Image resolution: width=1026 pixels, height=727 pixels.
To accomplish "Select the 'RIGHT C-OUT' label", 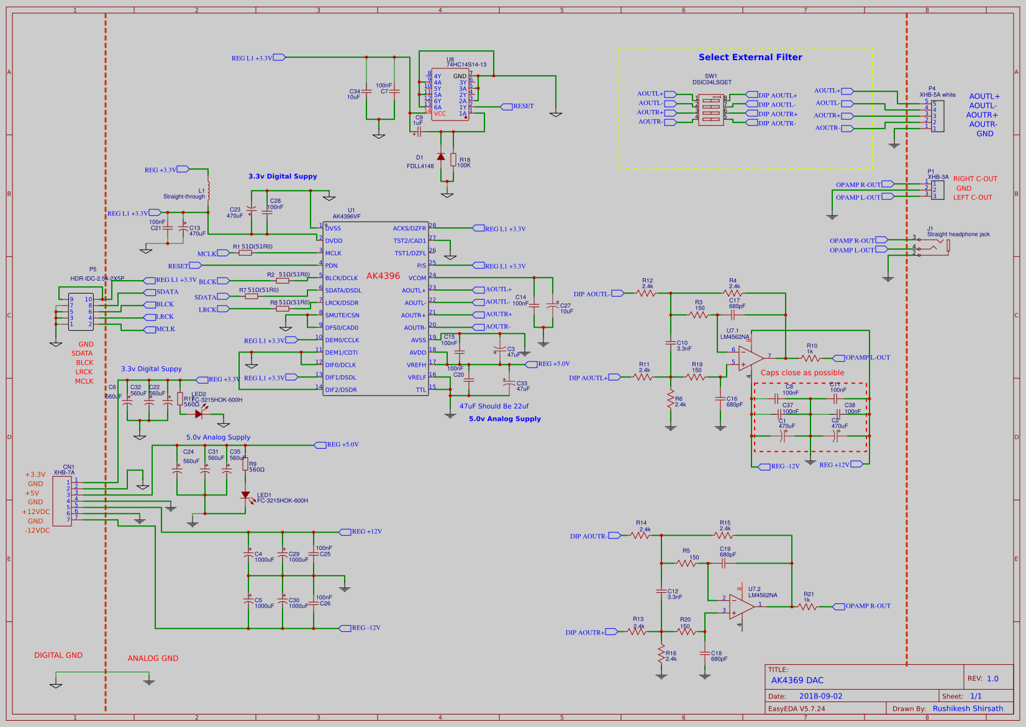I will click(x=975, y=179).
